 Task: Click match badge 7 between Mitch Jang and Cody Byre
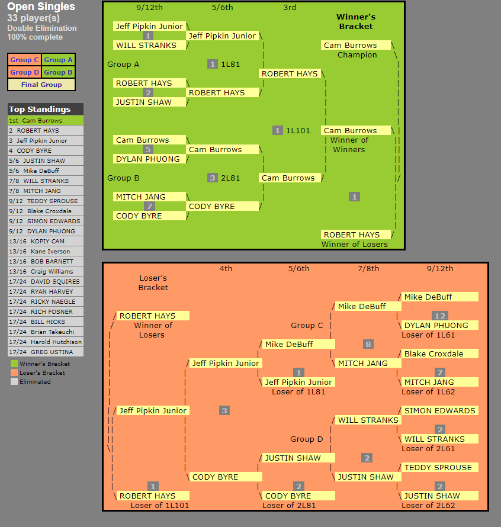click(149, 206)
